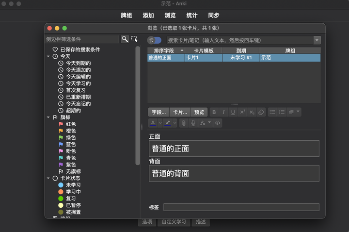The image size is (349, 232).
Task: Filter cards with 无旗标
Action: 70,171
